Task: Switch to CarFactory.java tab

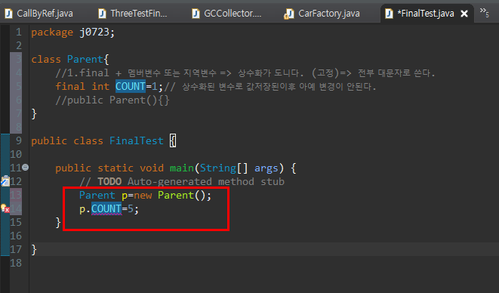Action: [322, 14]
